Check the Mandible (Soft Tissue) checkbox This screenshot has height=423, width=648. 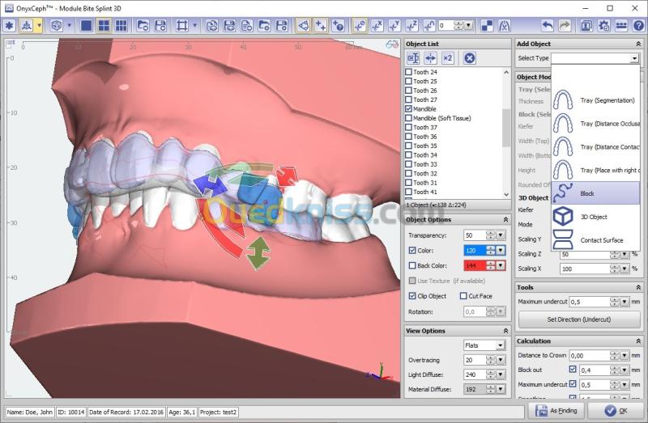point(409,118)
